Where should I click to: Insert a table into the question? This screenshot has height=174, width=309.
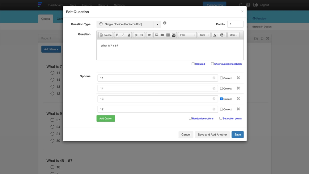click(x=168, y=35)
